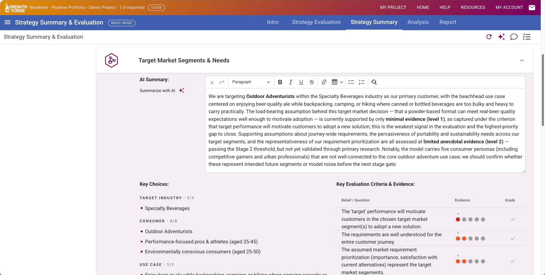
Task: Open evidence dropdown arrow for target performance row
Action: click(458, 214)
